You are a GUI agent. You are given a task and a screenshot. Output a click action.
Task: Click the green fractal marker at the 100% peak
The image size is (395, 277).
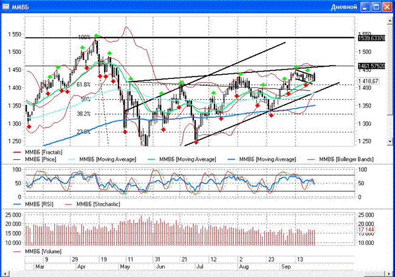(96, 36)
